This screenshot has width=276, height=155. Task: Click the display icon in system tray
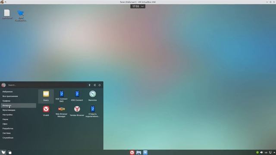coord(270,152)
